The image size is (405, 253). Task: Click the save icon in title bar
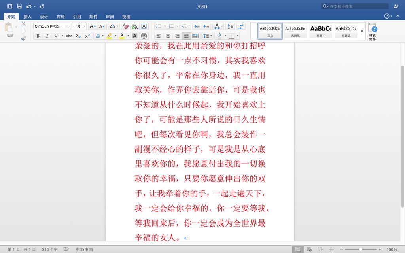click(19, 6)
